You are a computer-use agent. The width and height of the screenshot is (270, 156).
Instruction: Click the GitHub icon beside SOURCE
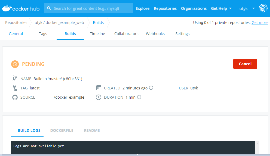coord(15,97)
